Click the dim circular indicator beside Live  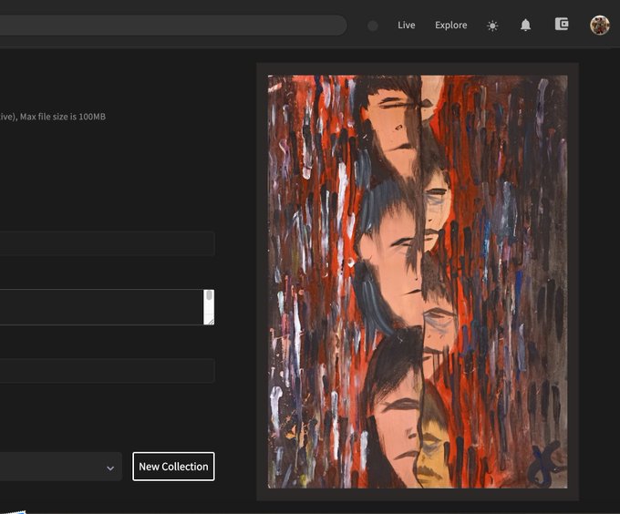(x=373, y=26)
